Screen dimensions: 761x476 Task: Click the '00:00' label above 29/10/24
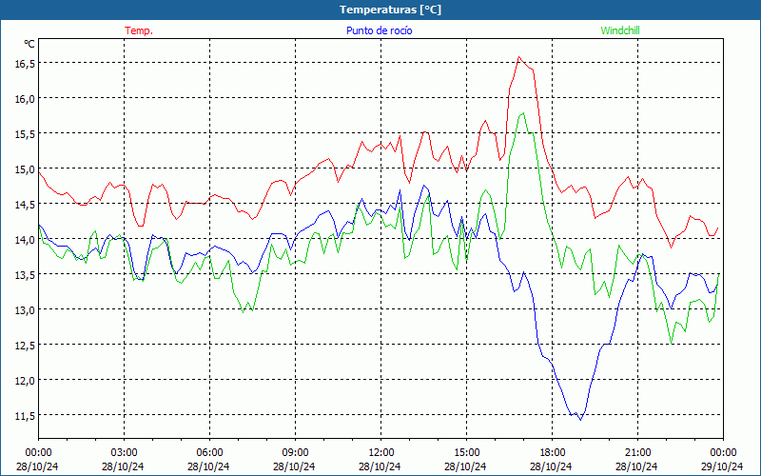coord(723,453)
